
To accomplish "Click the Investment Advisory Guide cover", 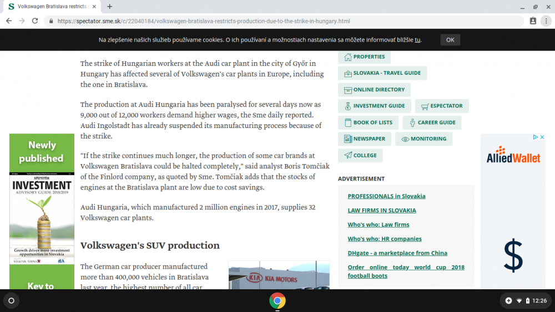I will point(42,218).
